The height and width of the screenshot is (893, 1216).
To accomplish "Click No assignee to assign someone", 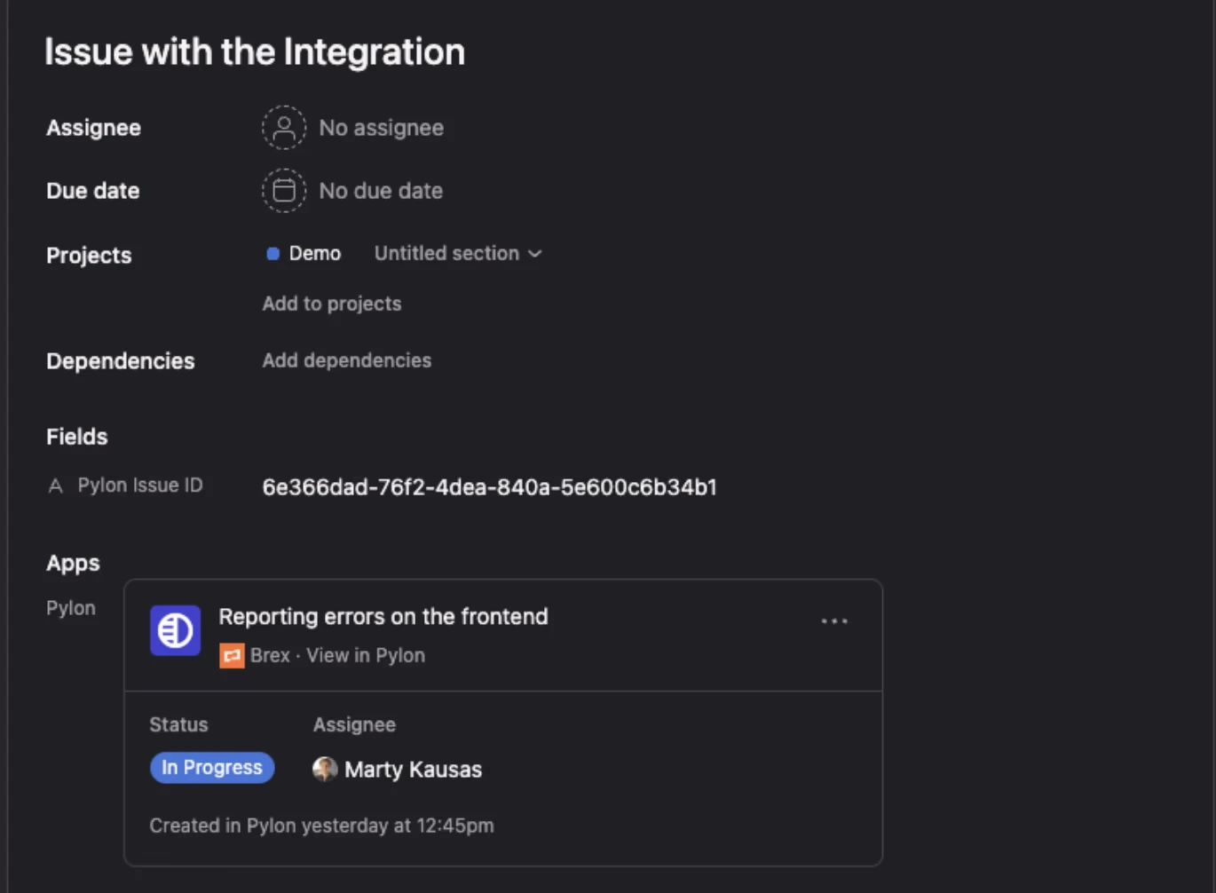I will [x=381, y=128].
